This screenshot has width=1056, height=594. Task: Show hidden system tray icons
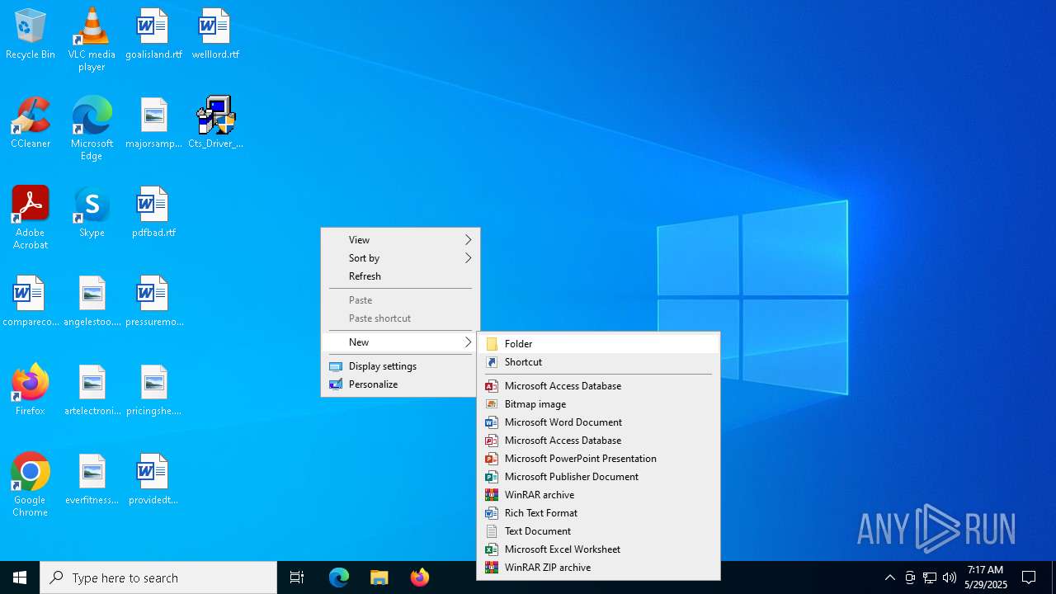point(889,577)
